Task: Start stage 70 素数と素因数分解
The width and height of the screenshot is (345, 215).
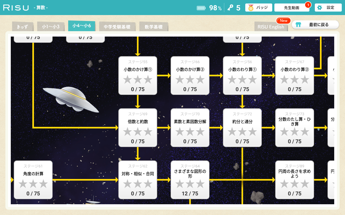Action: point(190,128)
